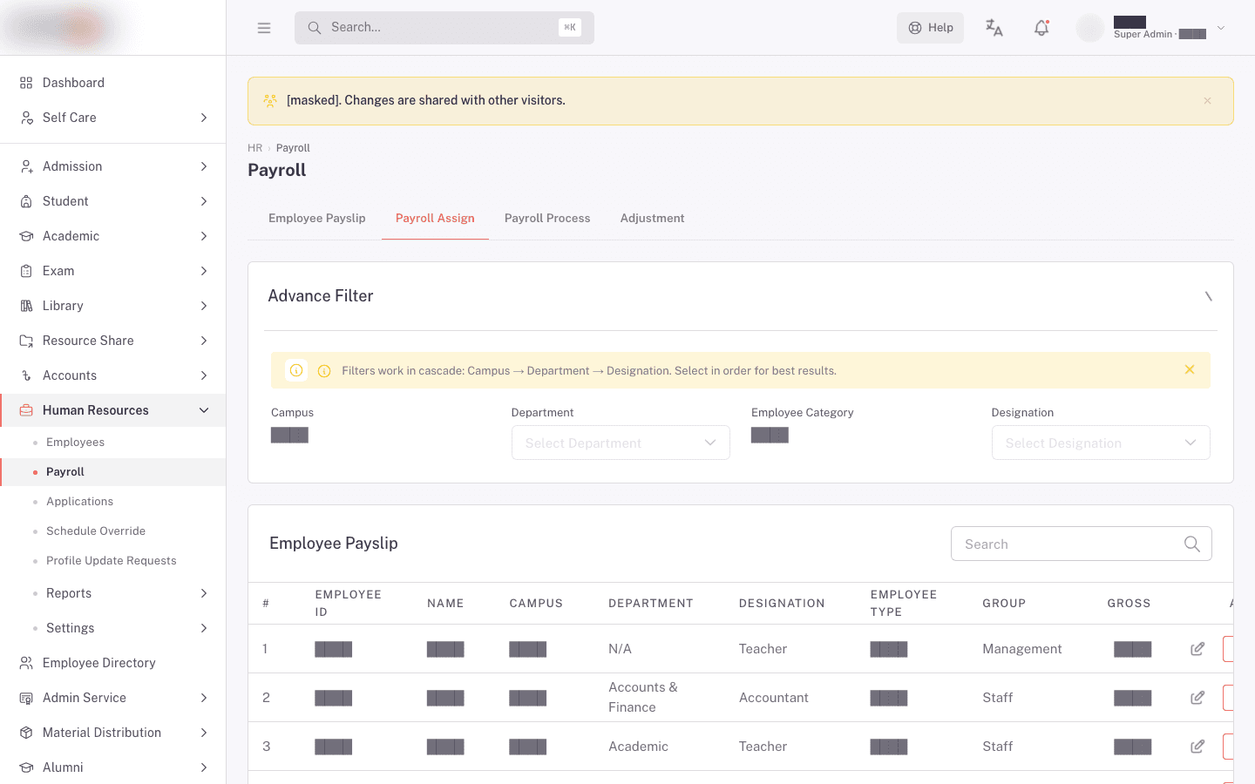This screenshot has width=1255, height=784.
Task: Switch to the Payroll Process tab
Action: tap(547, 219)
